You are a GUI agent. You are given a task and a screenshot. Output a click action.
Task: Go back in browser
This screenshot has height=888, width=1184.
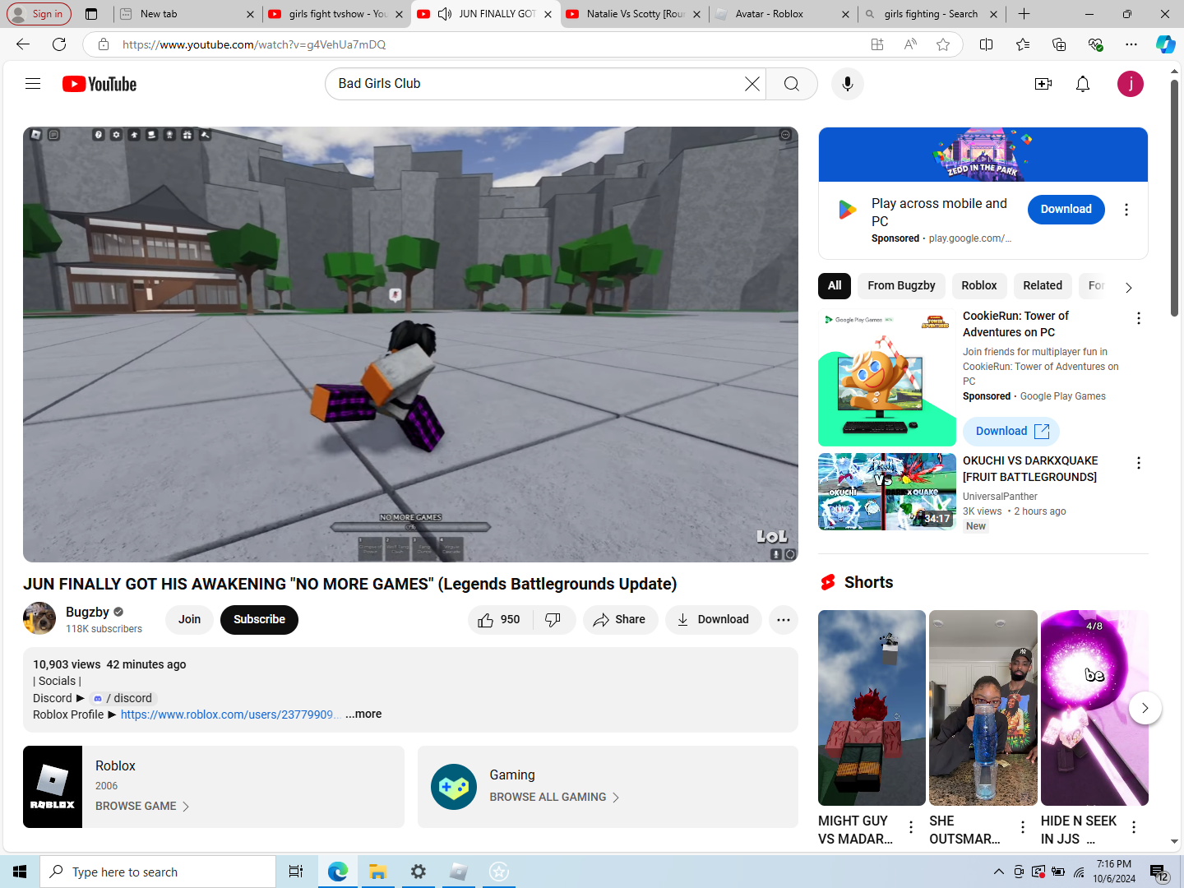[23, 44]
